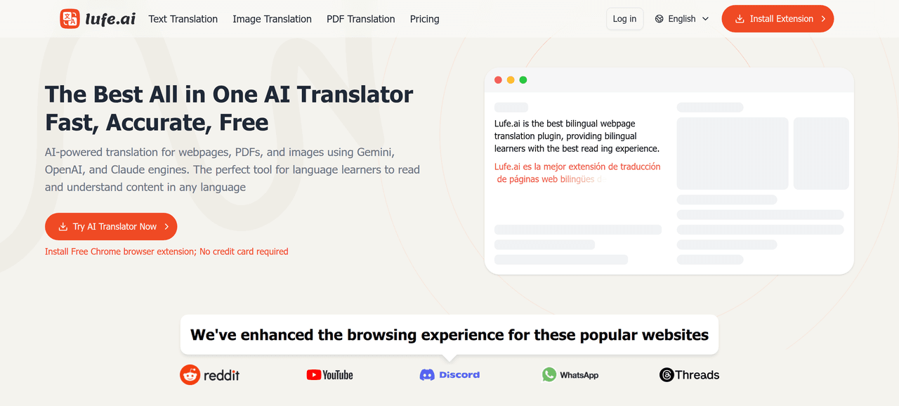Click the globe language icon
This screenshot has height=406, width=899.
tap(660, 19)
